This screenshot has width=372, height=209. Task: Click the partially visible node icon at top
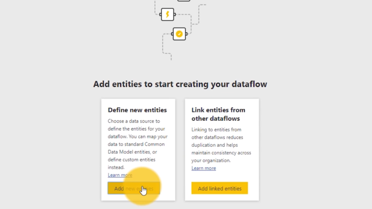pos(184,0)
